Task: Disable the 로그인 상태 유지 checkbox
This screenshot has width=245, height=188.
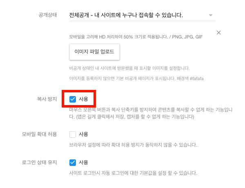Action: (73, 163)
